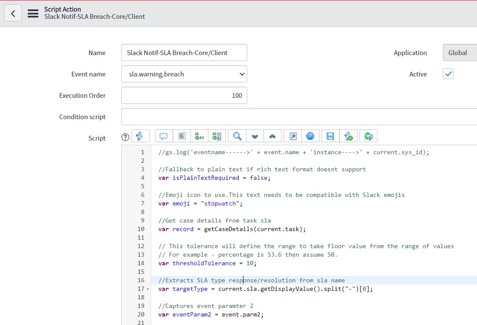
Task: Click the Execution Order field
Action: click(184, 95)
